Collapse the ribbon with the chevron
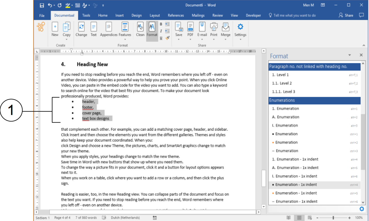This screenshot has width=369, height=221. pos(364,45)
